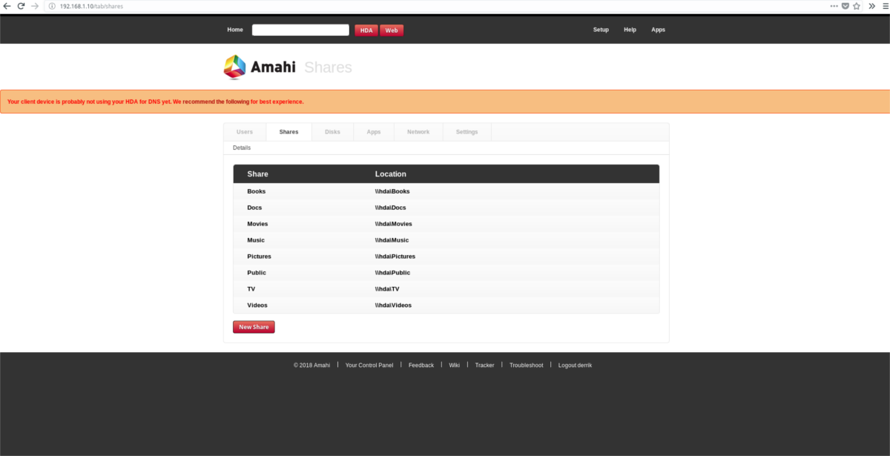Open the TV share row

446,289
